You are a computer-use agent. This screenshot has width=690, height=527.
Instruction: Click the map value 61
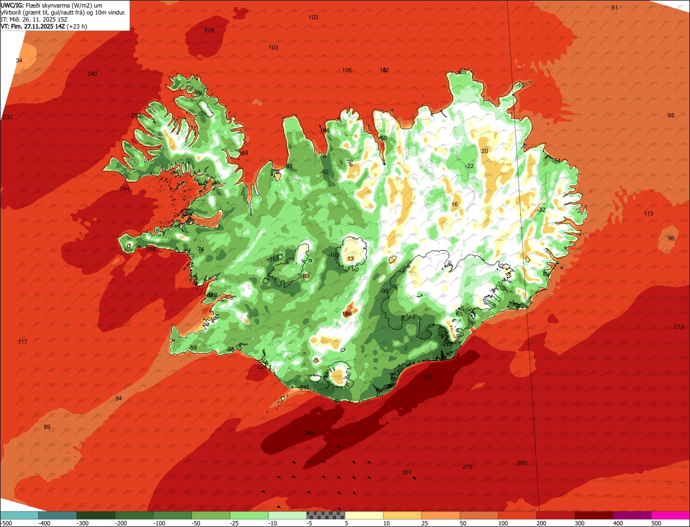(615, 8)
